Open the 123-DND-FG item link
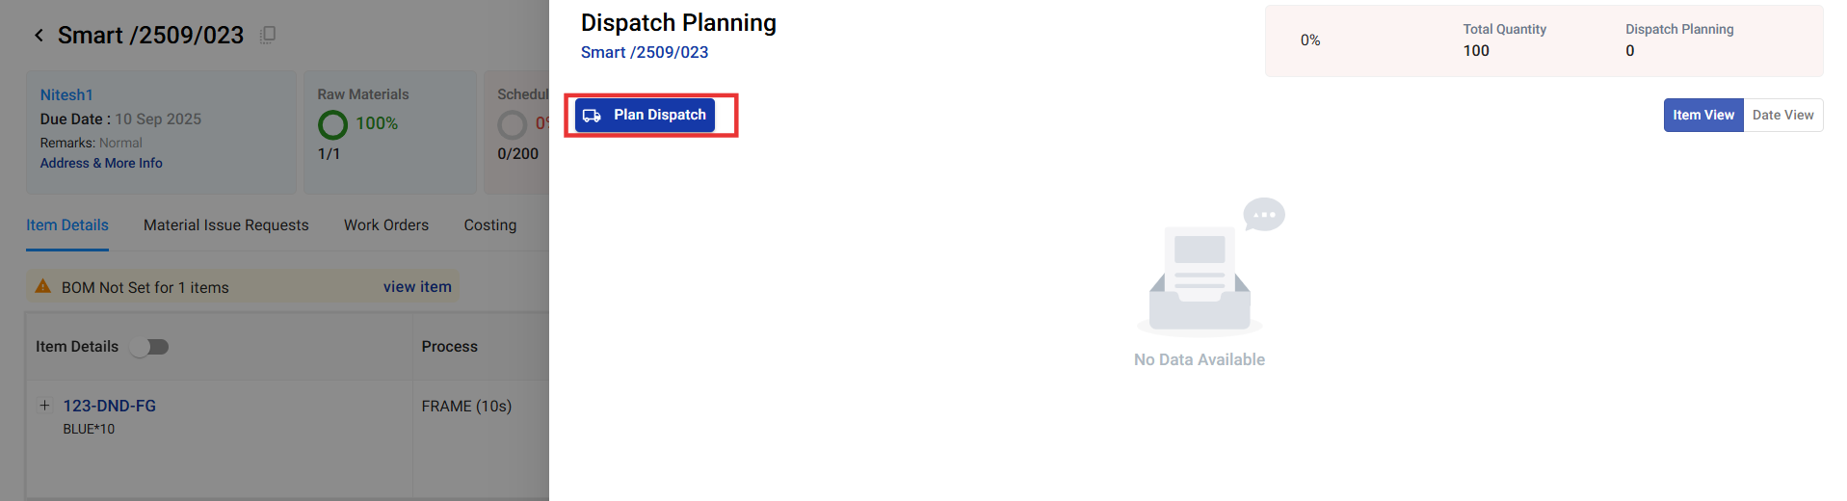This screenshot has height=501, width=1847. [110, 407]
